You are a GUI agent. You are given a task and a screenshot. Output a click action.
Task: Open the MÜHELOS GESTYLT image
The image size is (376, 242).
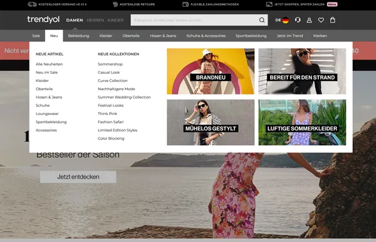click(211, 123)
